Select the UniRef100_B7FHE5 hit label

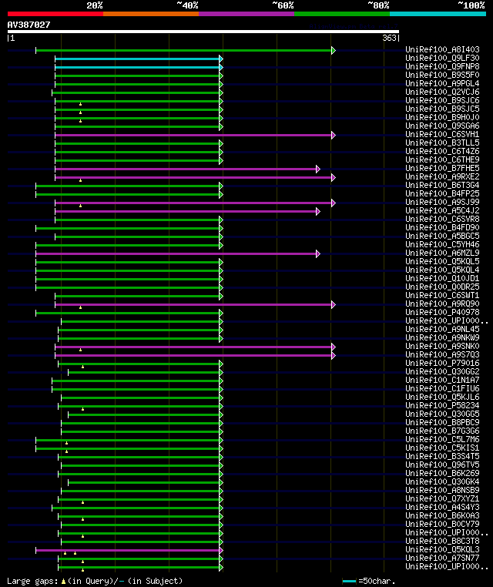tap(442, 168)
